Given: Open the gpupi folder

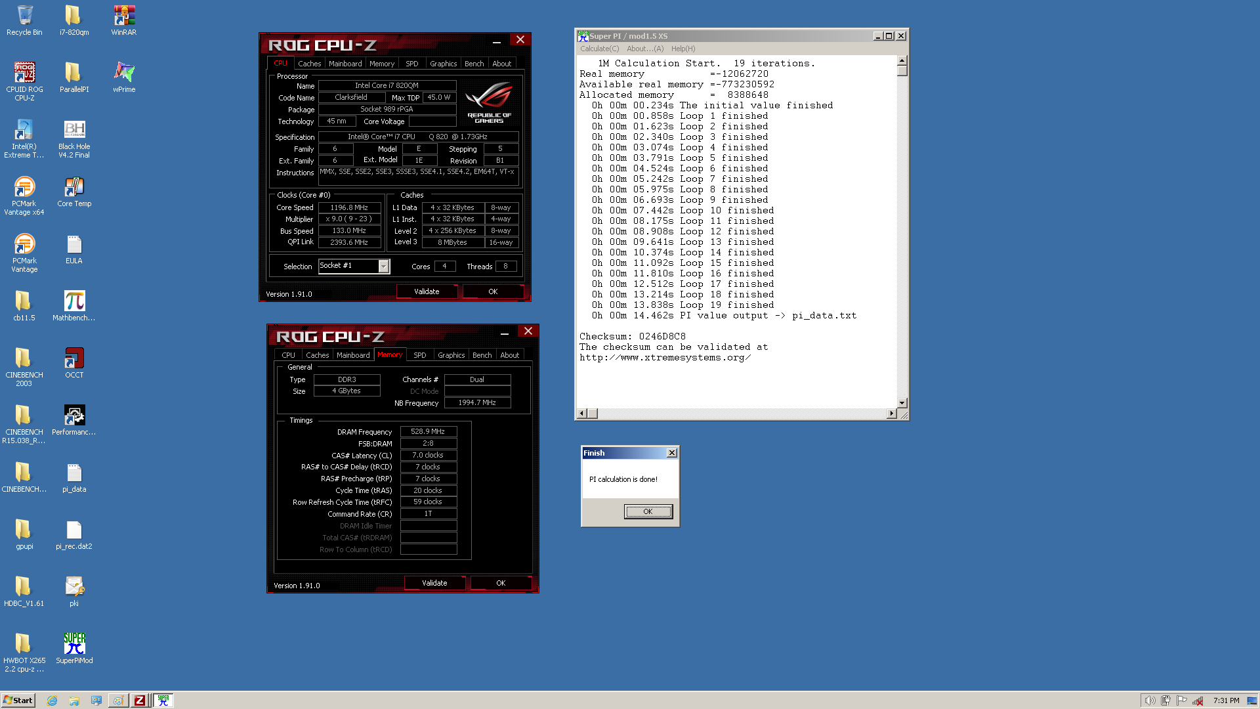Looking at the screenshot, I should pos(24,534).
